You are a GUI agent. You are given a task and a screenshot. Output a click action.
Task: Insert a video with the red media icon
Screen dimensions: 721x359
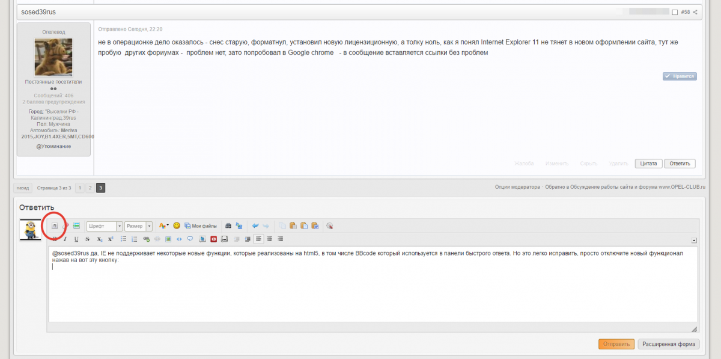(213, 239)
